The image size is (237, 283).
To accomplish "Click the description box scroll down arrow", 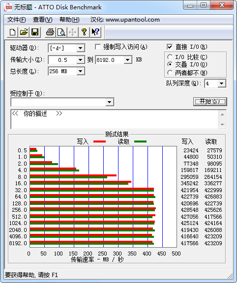I will (222, 124).
